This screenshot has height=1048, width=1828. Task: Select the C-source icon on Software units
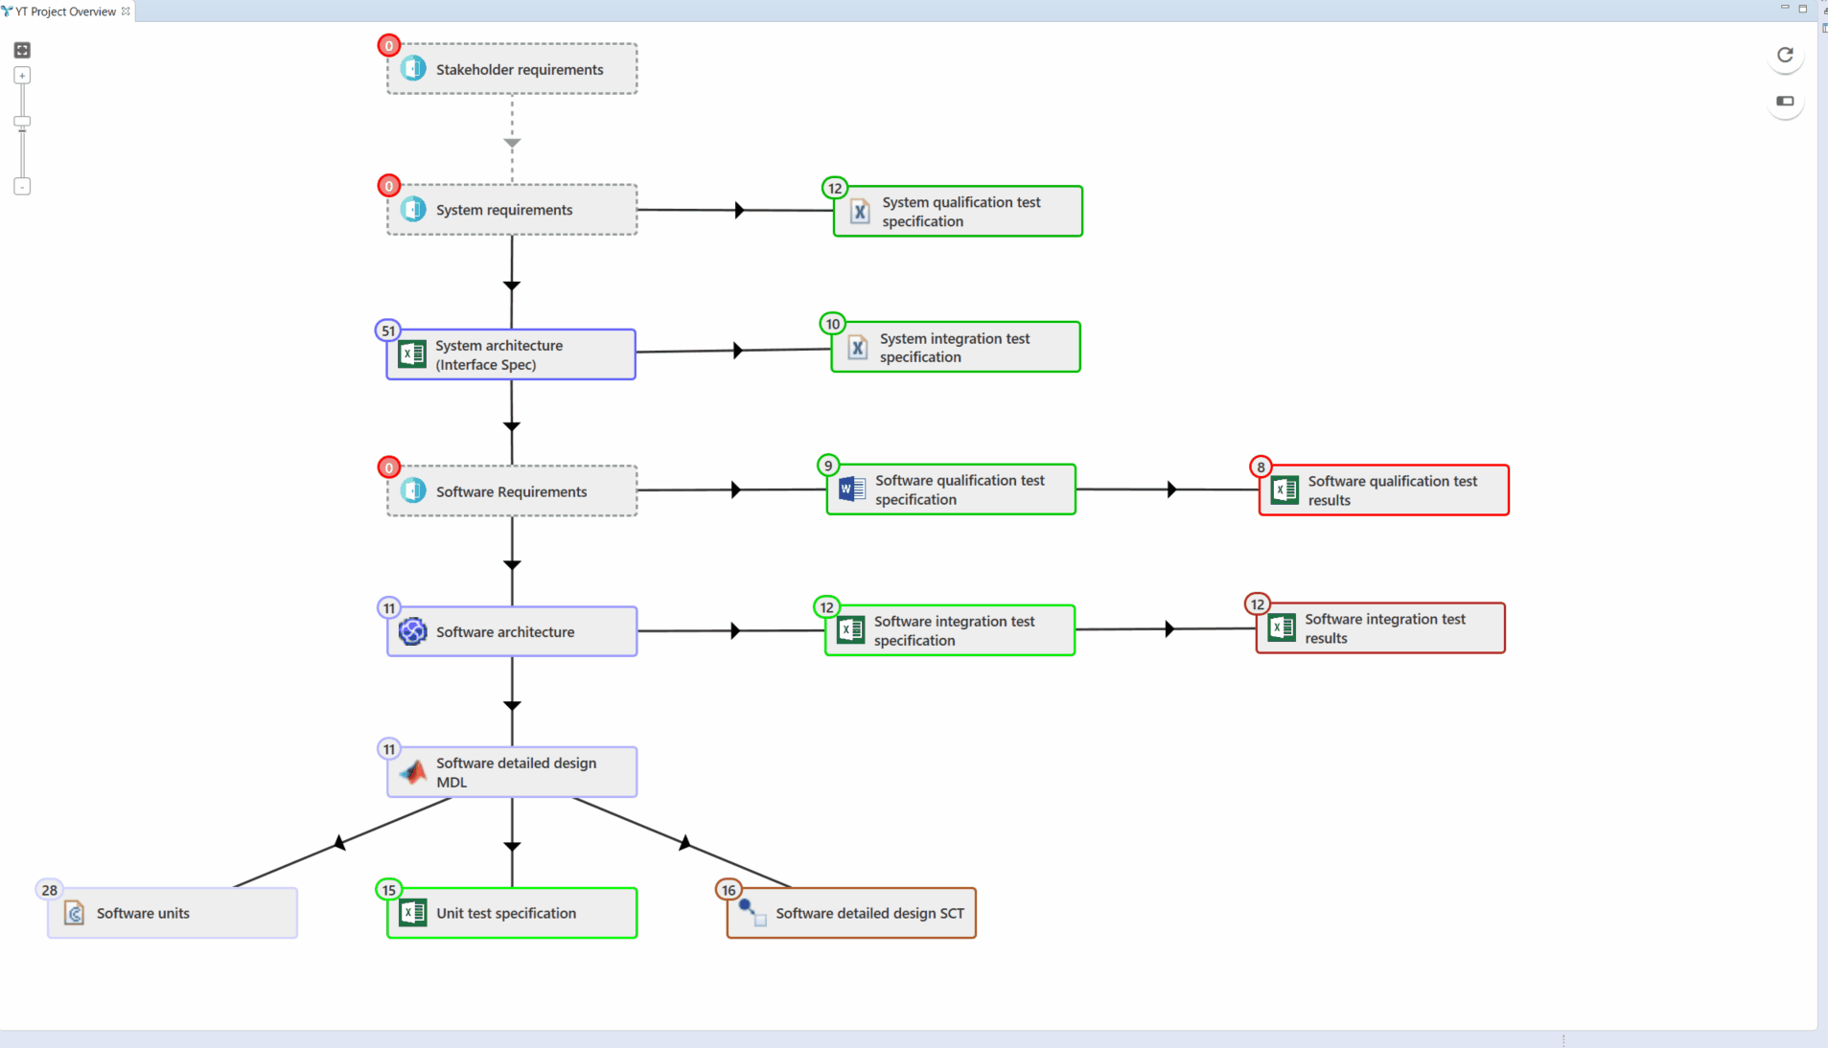(75, 913)
